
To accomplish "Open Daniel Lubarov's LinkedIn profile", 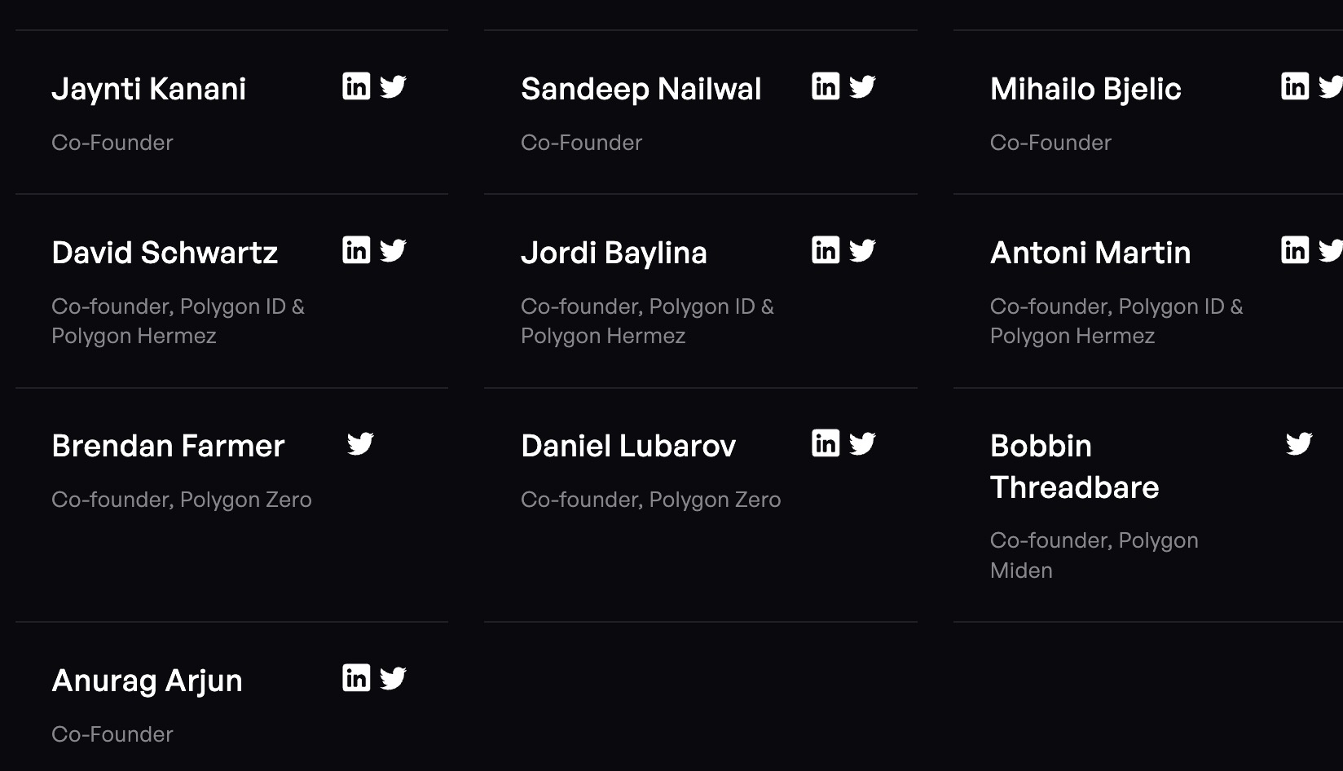I will 826,443.
